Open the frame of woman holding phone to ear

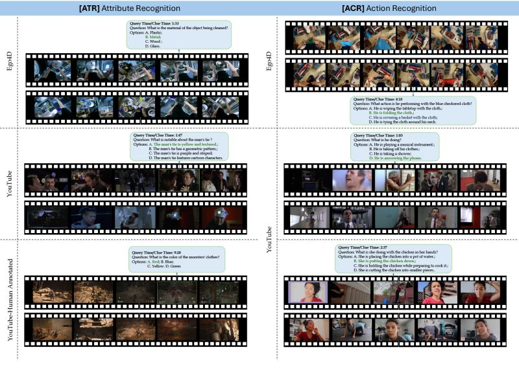pyautogui.click(x=309, y=330)
